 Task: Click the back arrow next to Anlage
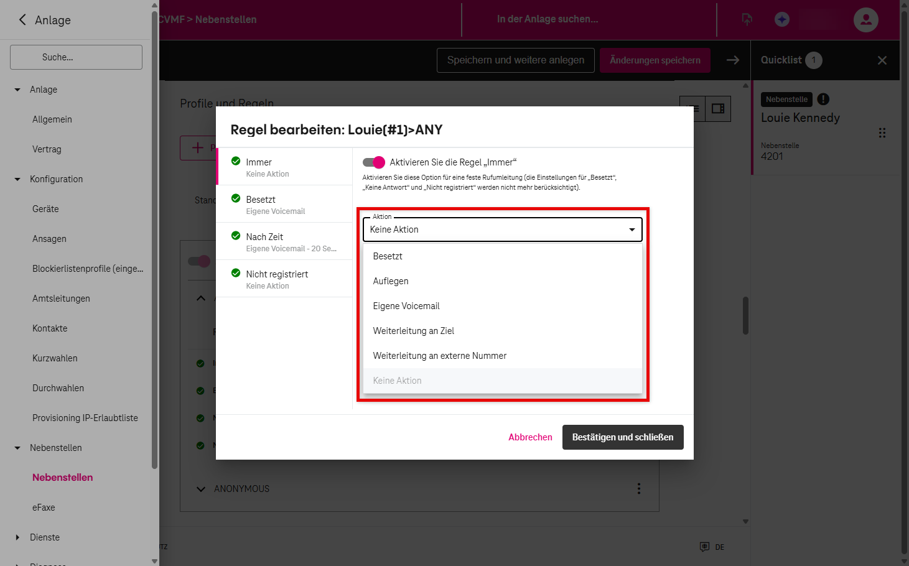(x=22, y=20)
